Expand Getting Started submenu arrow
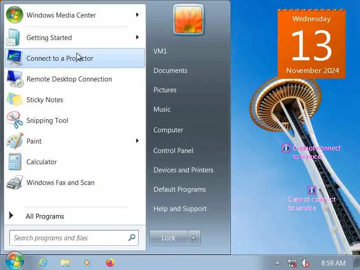The image size is (360, 270). 137,37
